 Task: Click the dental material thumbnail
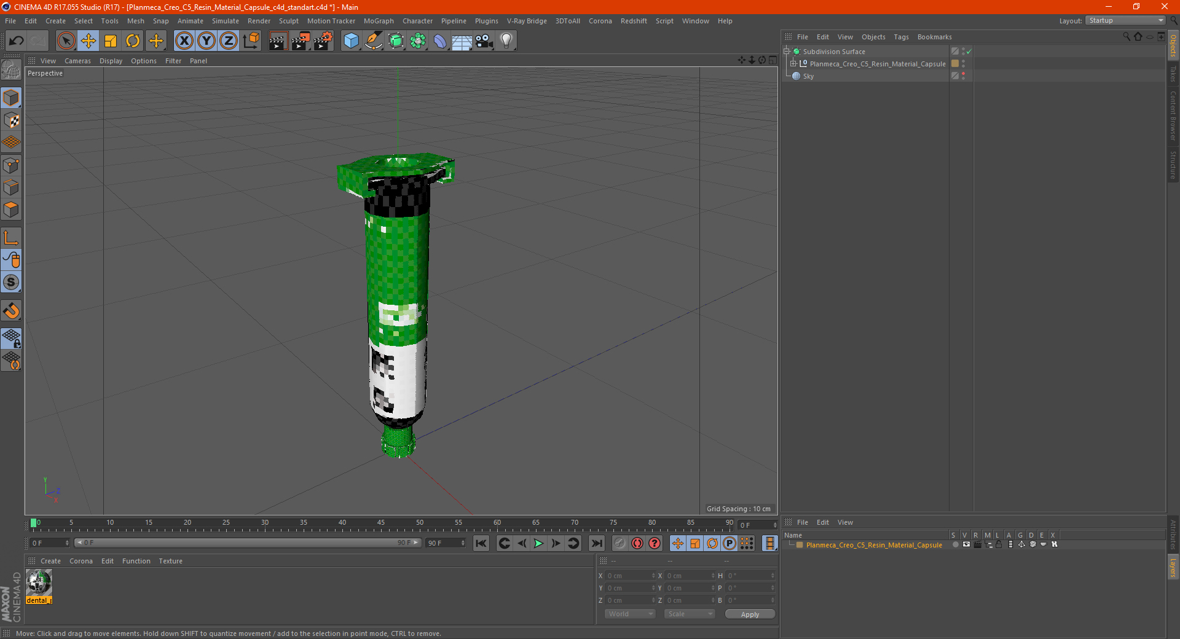39,582
